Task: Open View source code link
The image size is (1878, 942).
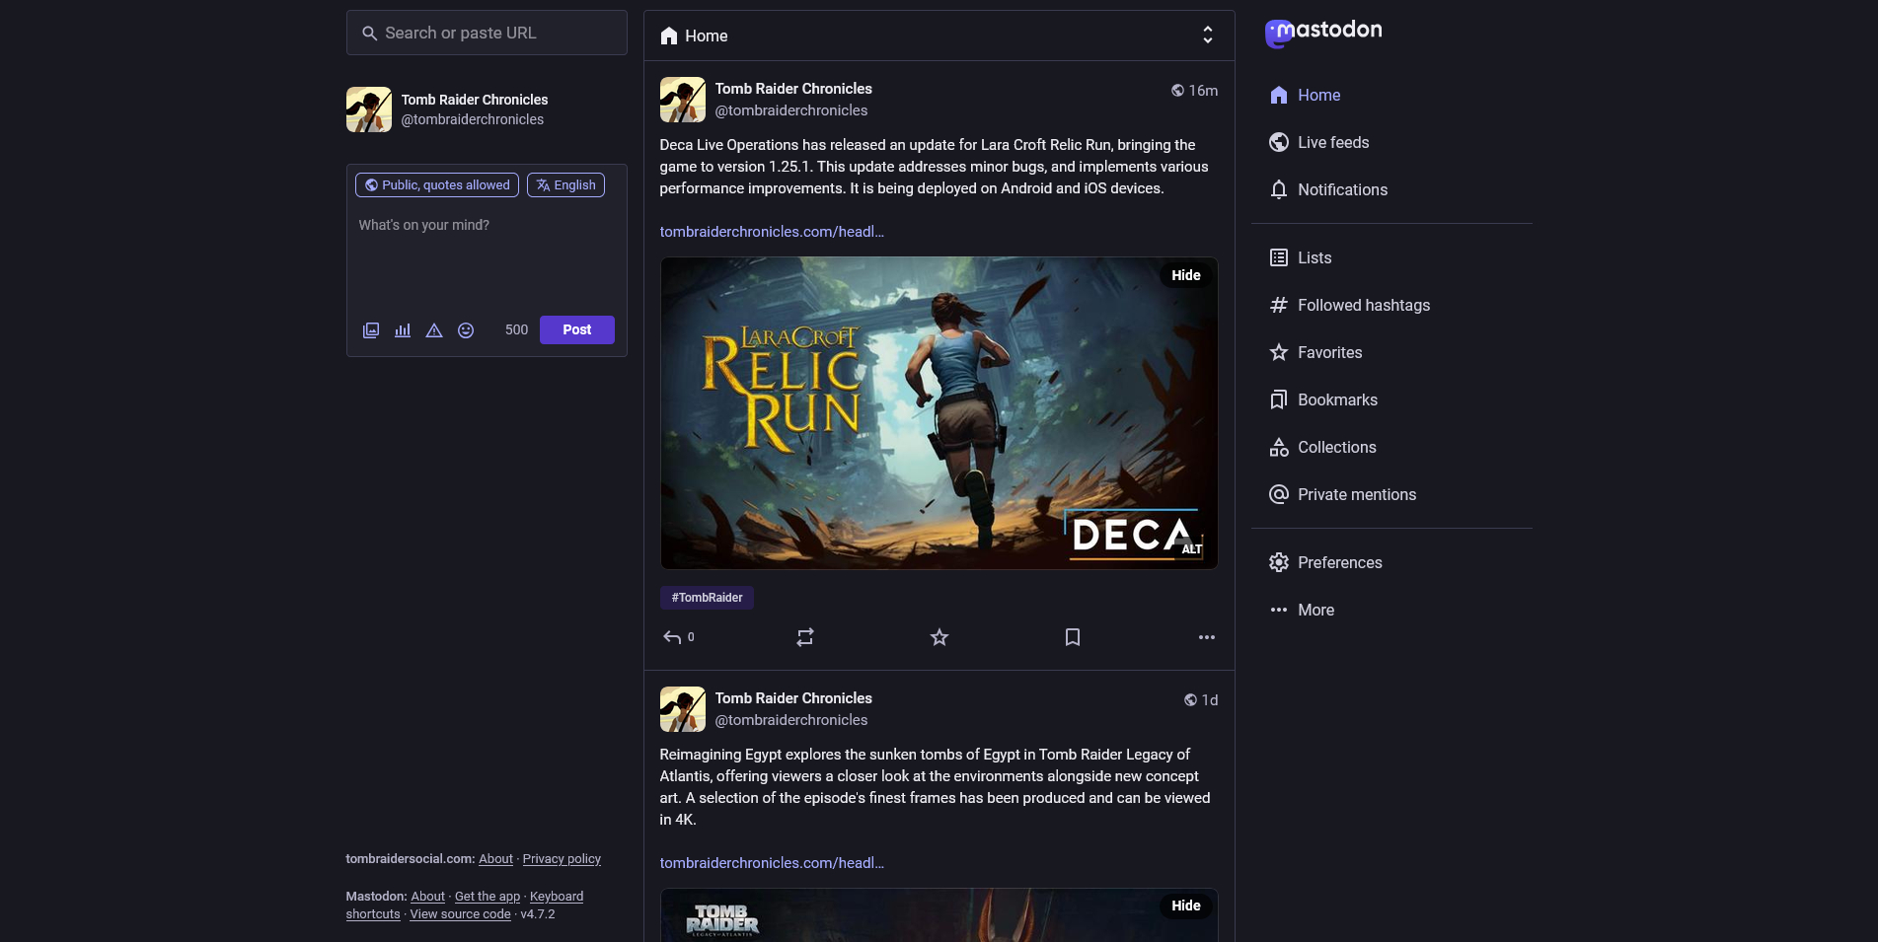Action: point(460,914)
